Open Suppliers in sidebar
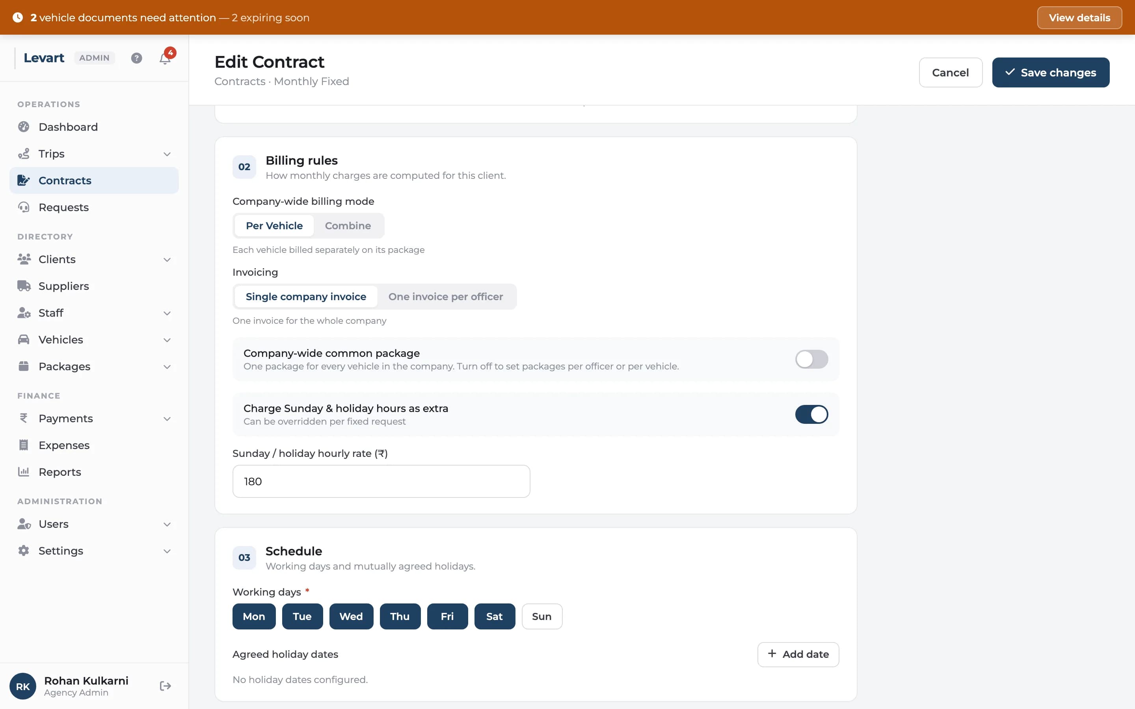 point(94,286)
